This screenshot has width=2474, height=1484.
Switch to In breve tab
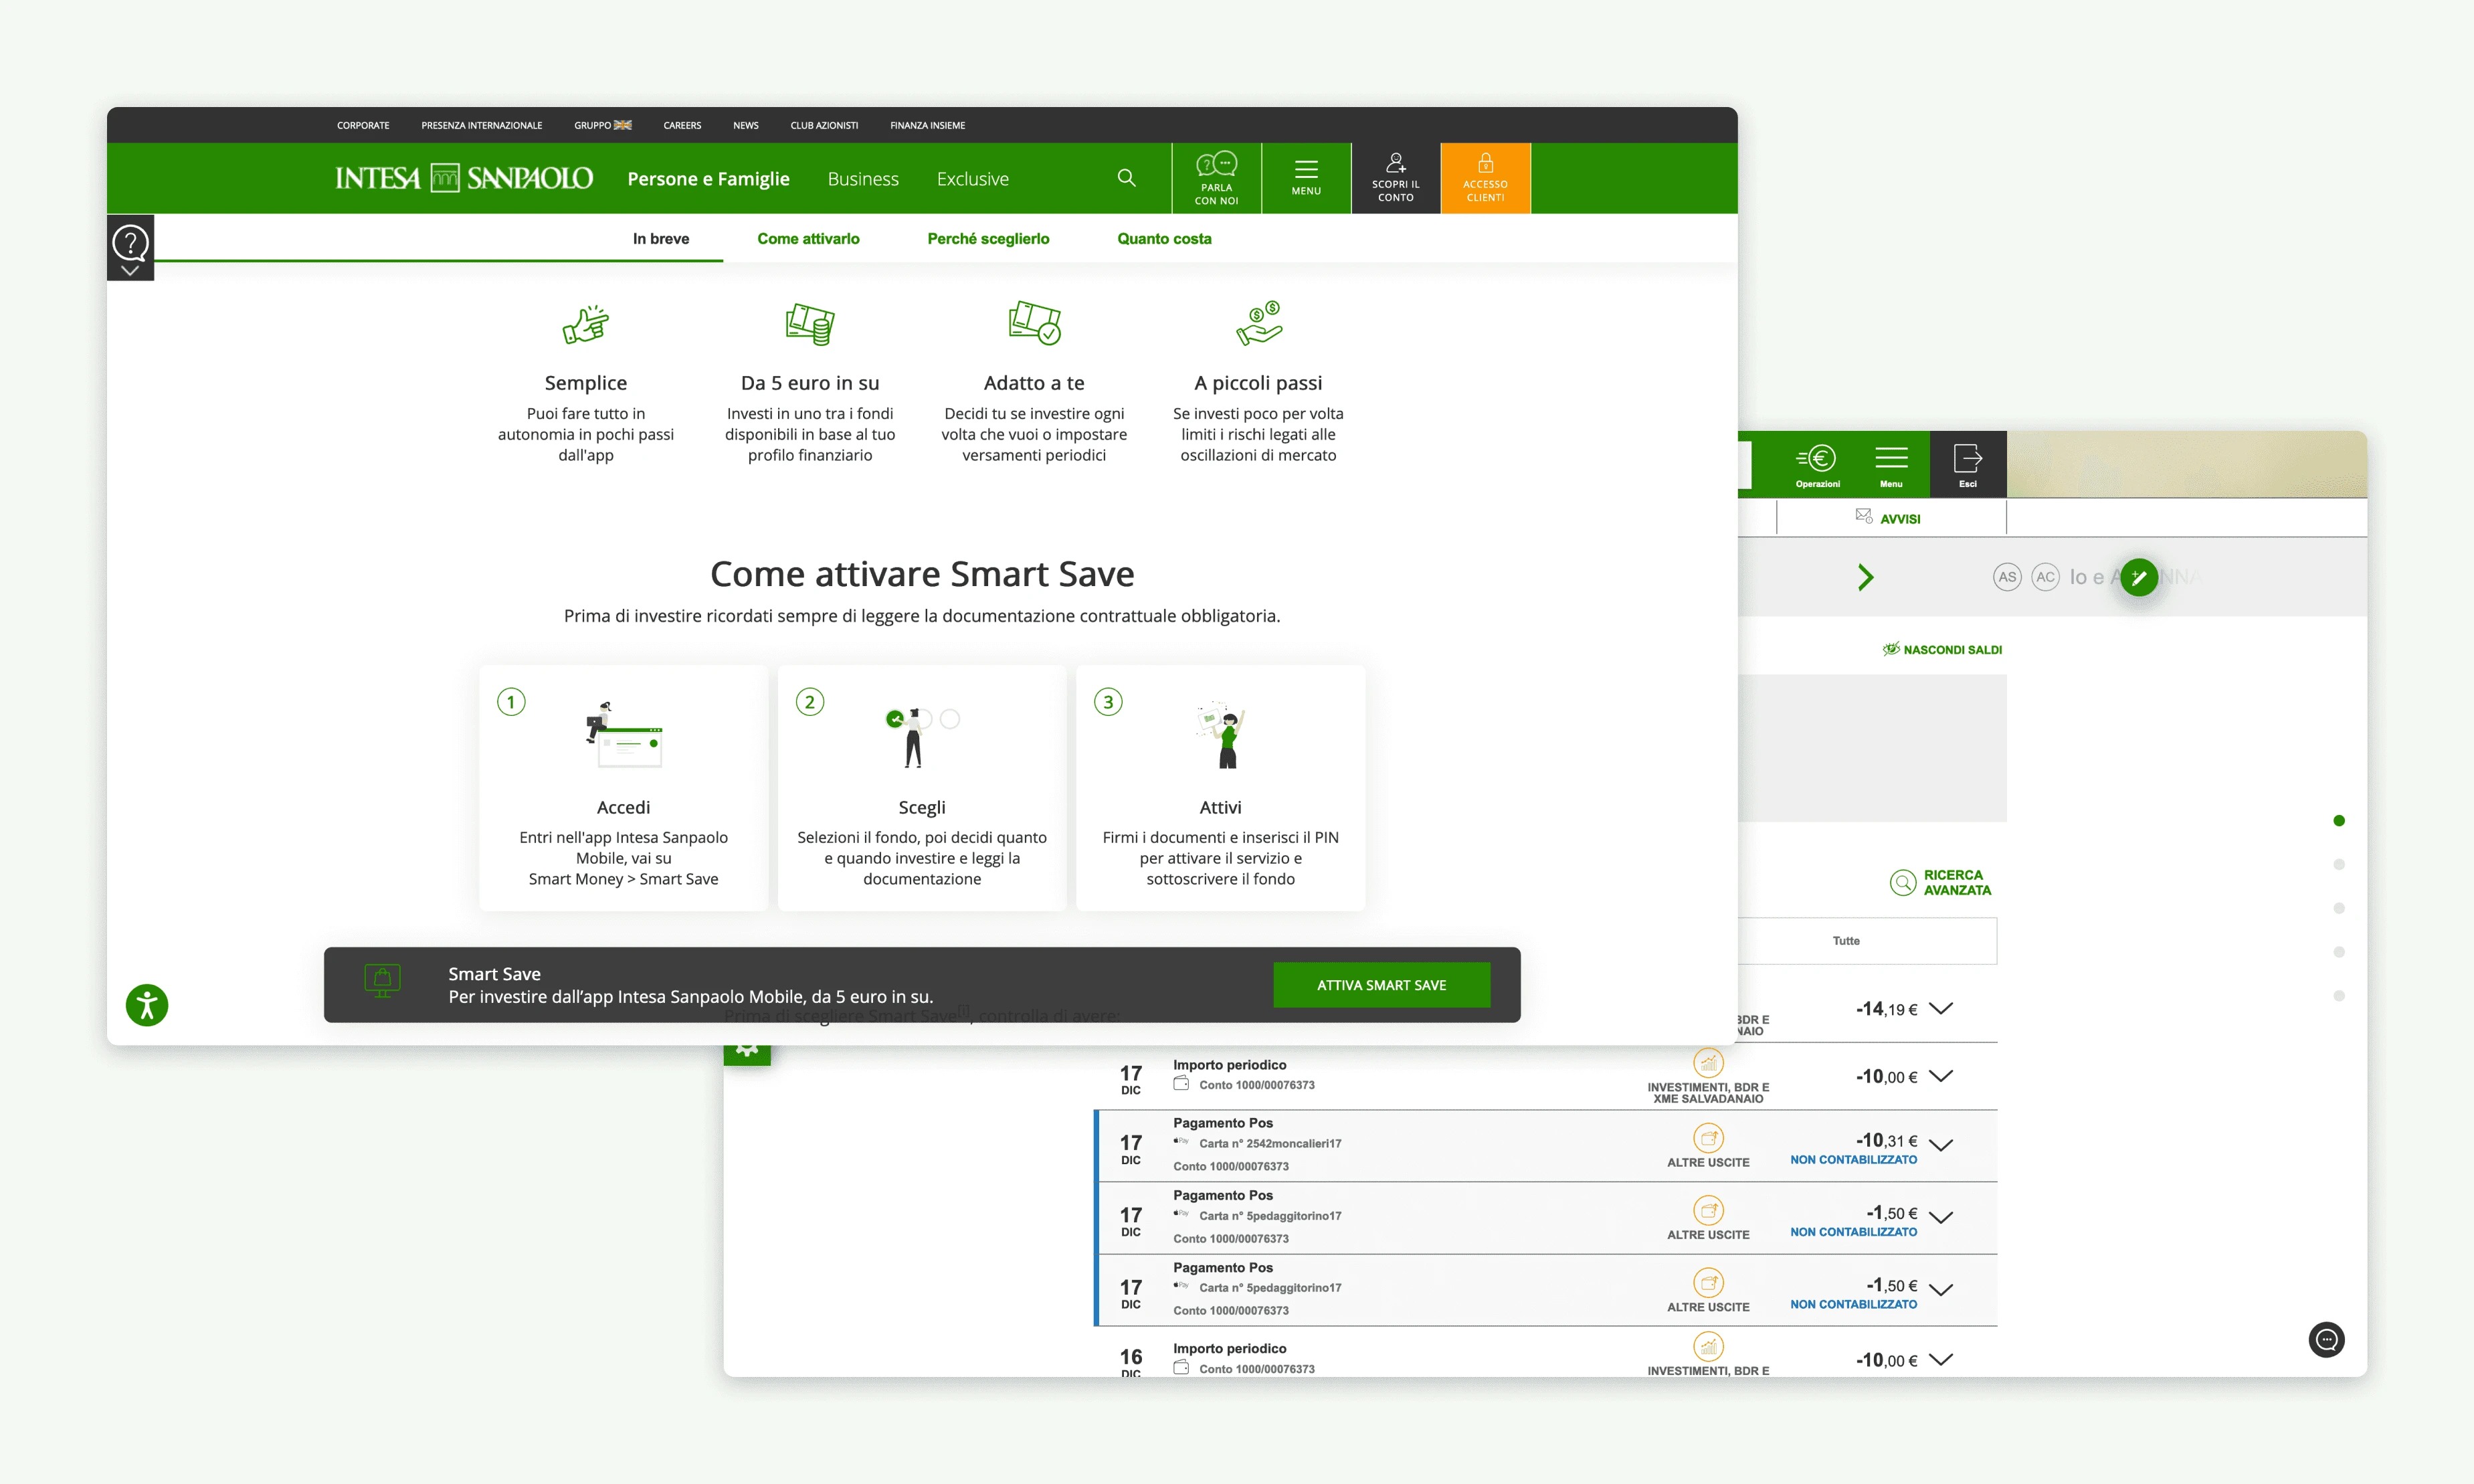tap(661, 238)
